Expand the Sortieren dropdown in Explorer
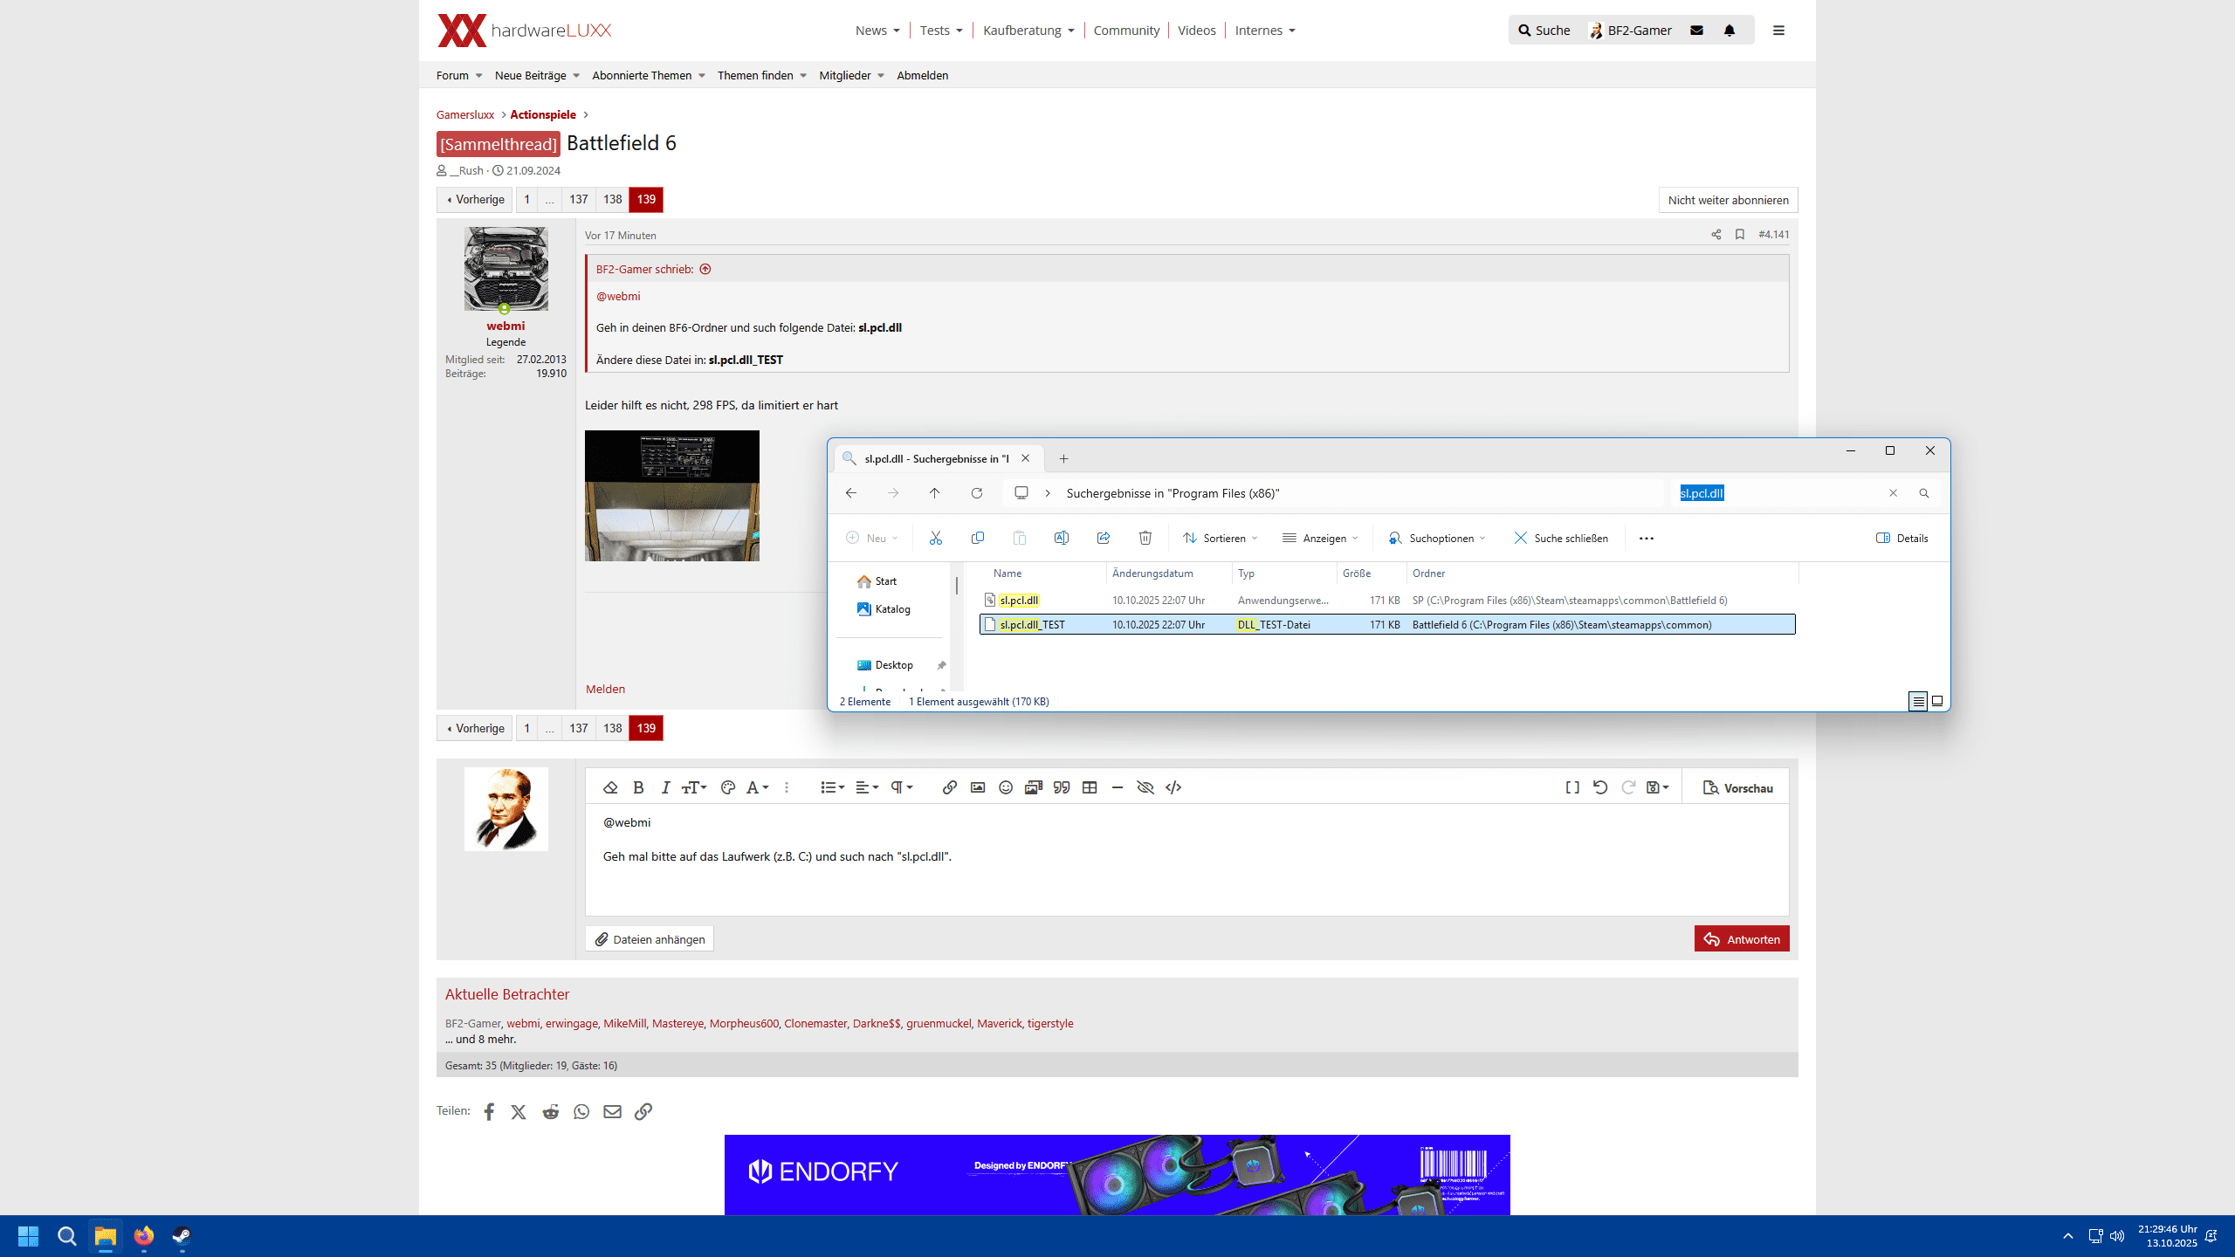 1221,538
